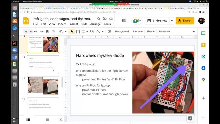Show Applications grid in dock
Viewport: 220px width, 124px height.
[x=15, y=120]
